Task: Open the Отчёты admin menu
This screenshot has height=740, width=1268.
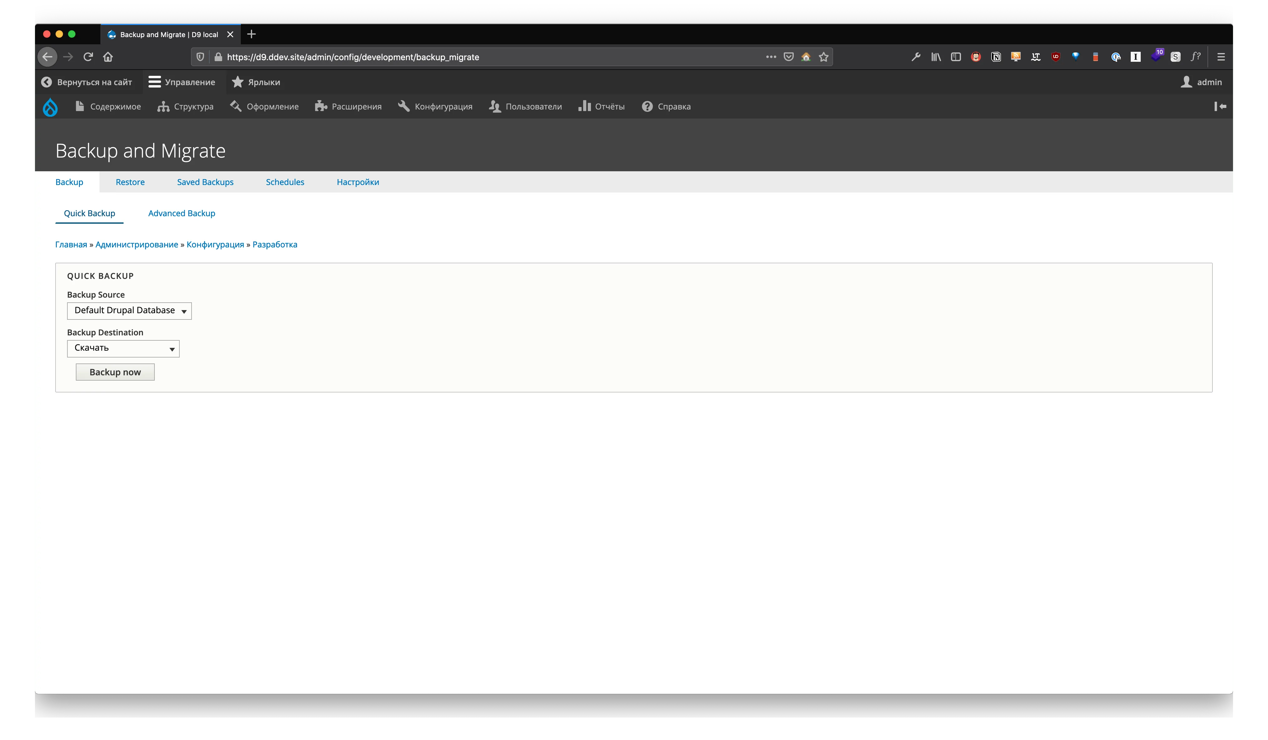Action: point(601,107)
